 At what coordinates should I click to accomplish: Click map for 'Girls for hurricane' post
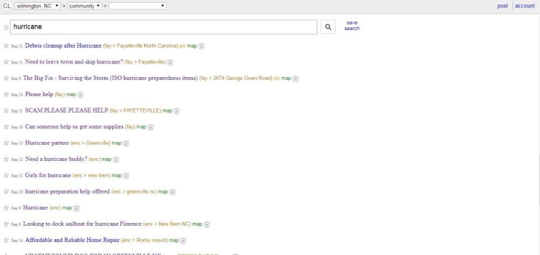117,175
